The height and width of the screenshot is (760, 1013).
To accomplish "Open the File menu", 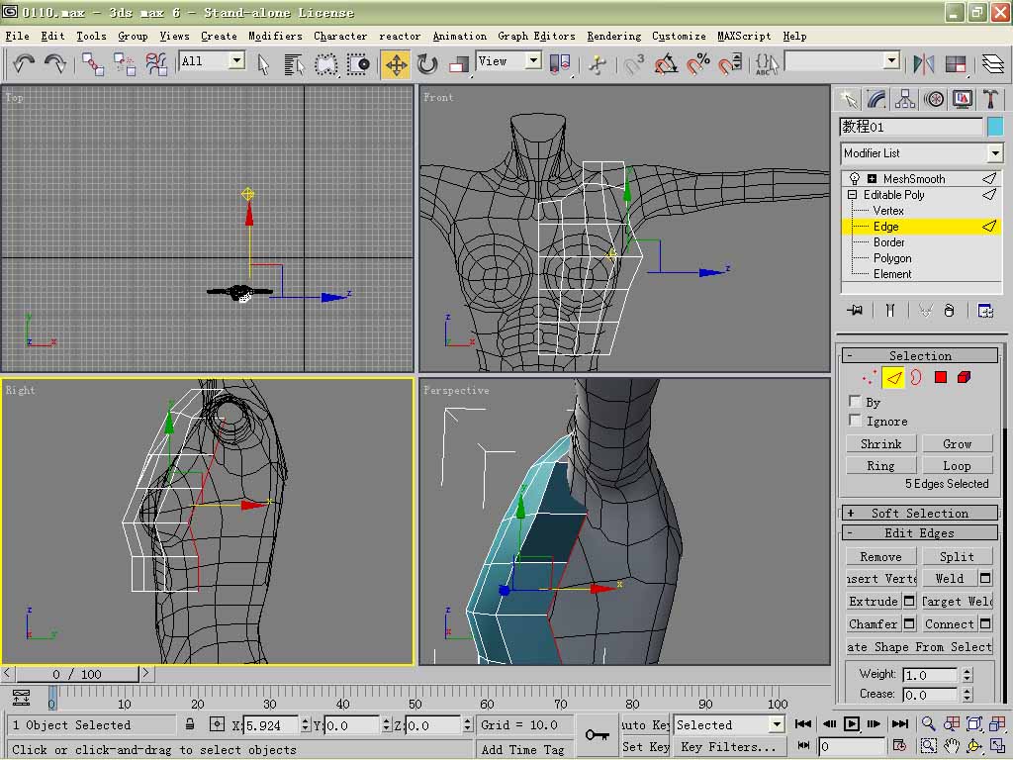I will tap(18, 37).
